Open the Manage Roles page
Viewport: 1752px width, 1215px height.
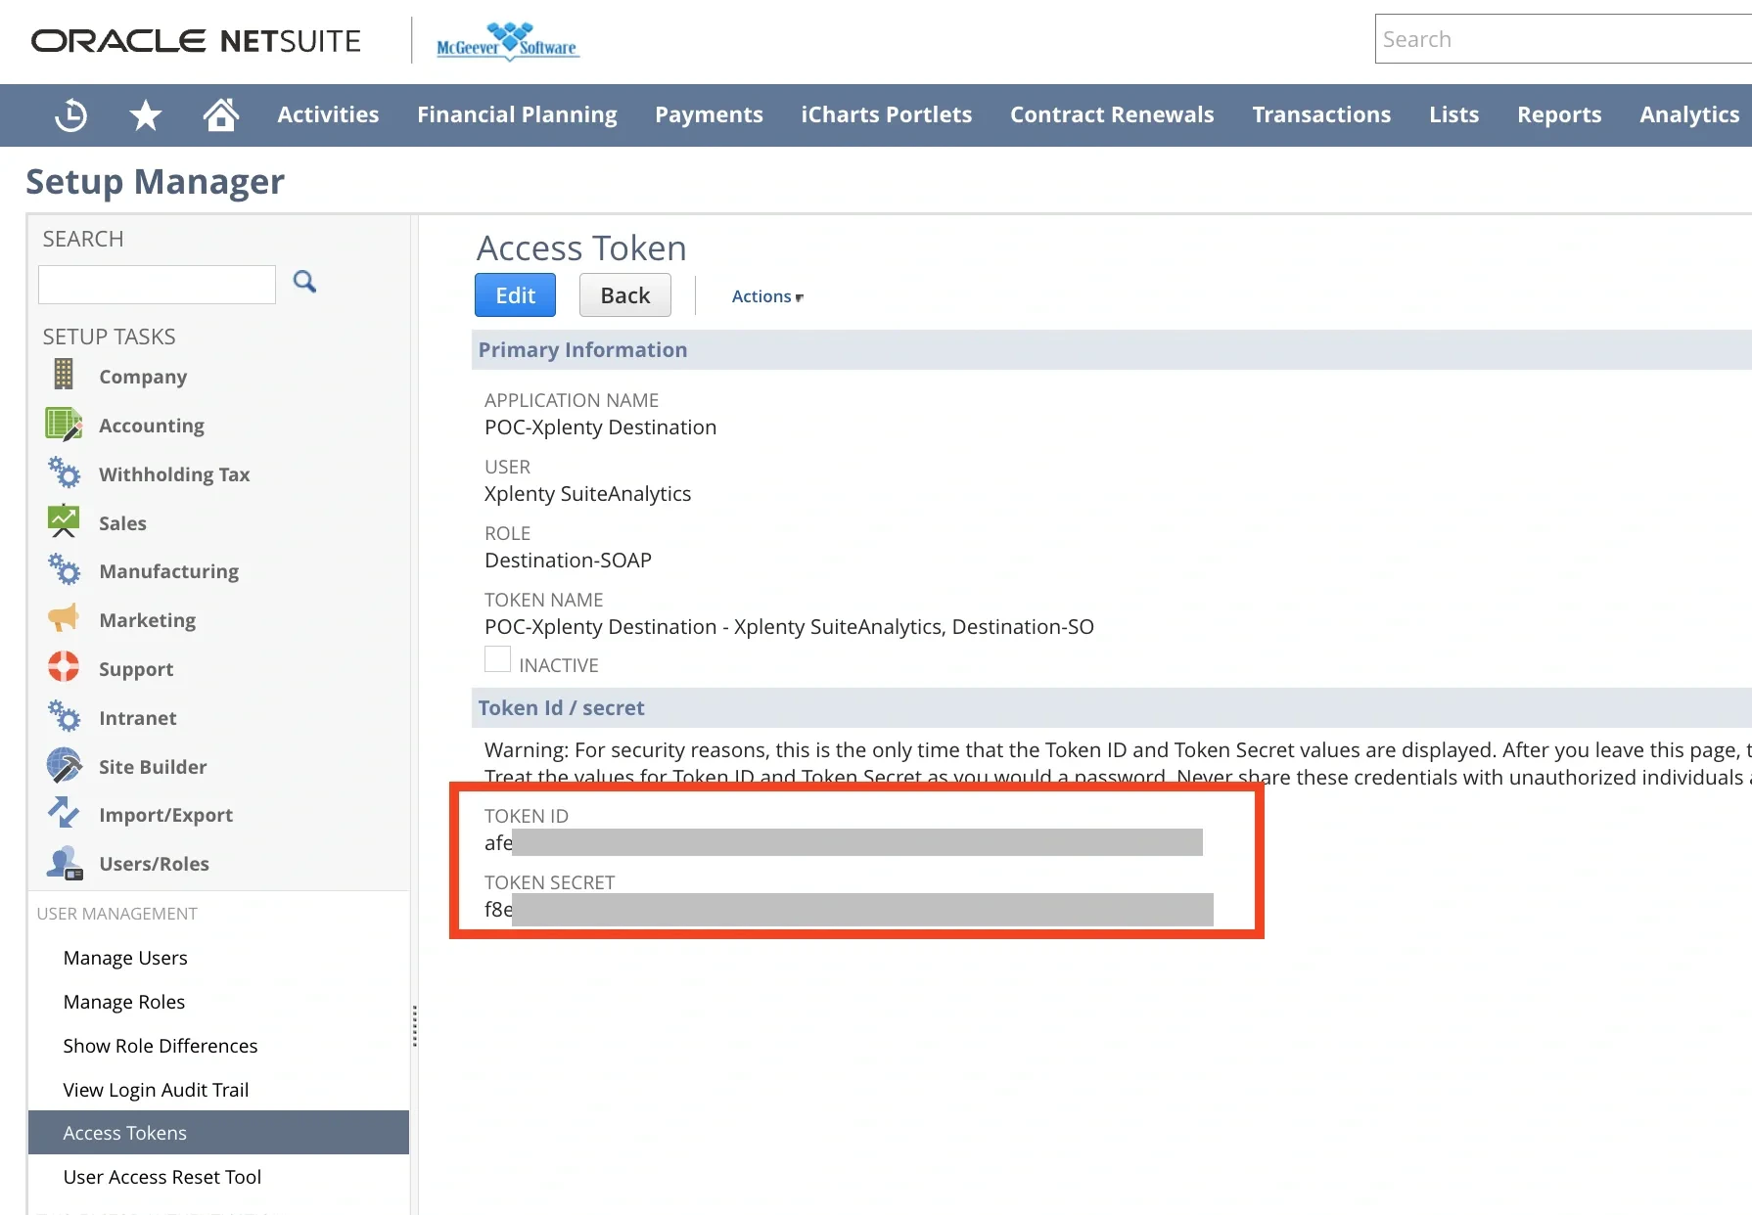pos(123,1001)
